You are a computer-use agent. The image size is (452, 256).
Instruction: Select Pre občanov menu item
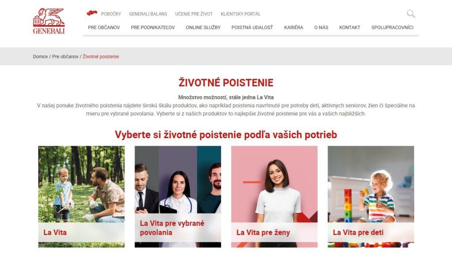[x=104, y=27]
